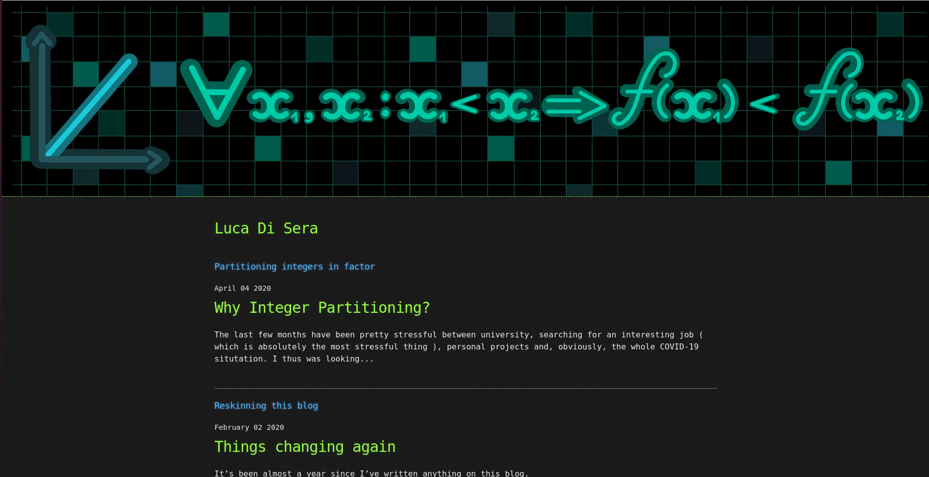Click the universal quantifier symbol in the banner
This screenshot has width=929, height=477.
[x=216, y=90]
